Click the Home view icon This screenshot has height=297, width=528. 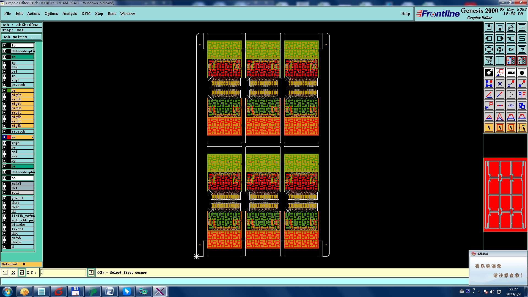511,28
